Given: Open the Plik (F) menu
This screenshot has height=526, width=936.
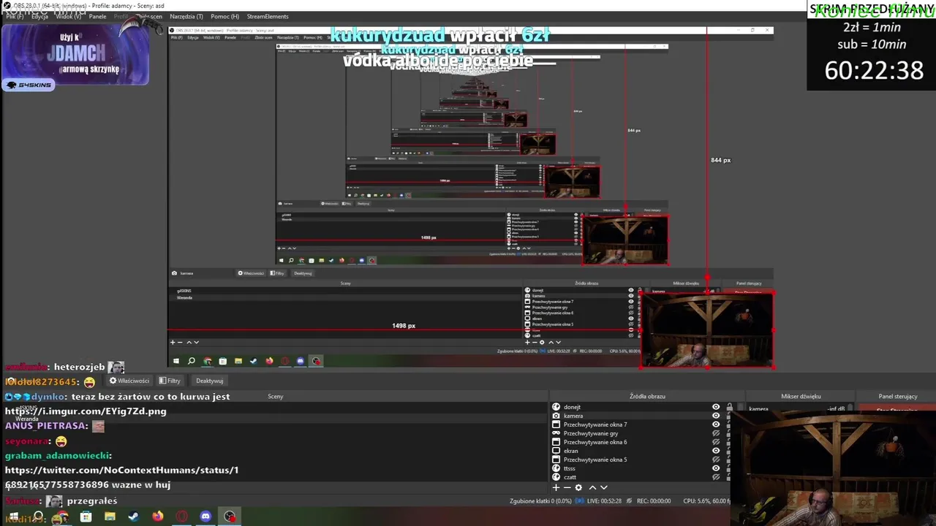Looking at the screenshot, I should pos(15,16).
